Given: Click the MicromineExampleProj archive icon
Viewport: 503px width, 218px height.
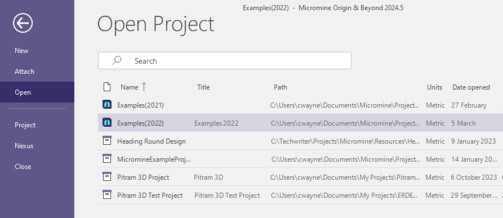Looking at the screenshot, I should pyautogui.click(x=107, y=158).
